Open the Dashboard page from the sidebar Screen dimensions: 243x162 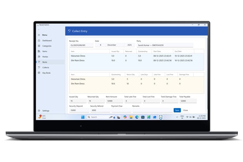coord(47,40)
